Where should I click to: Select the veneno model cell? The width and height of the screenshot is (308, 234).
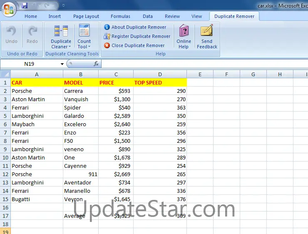[x=81, y=149]
